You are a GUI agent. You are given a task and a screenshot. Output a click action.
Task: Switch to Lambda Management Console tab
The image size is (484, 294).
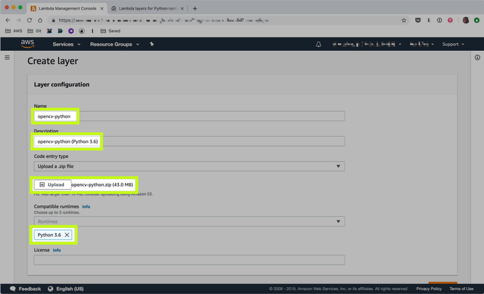[67, 8]
